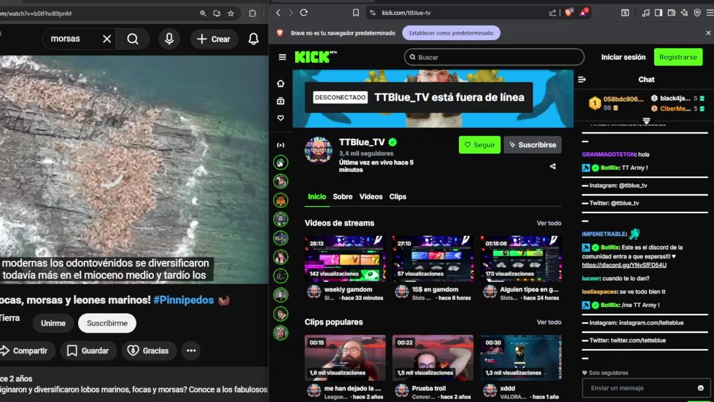This screenshot has width=714, height=402.
Task: Open the 01:18:06 stream video thumbnail
Action: (x=521, y=259)
